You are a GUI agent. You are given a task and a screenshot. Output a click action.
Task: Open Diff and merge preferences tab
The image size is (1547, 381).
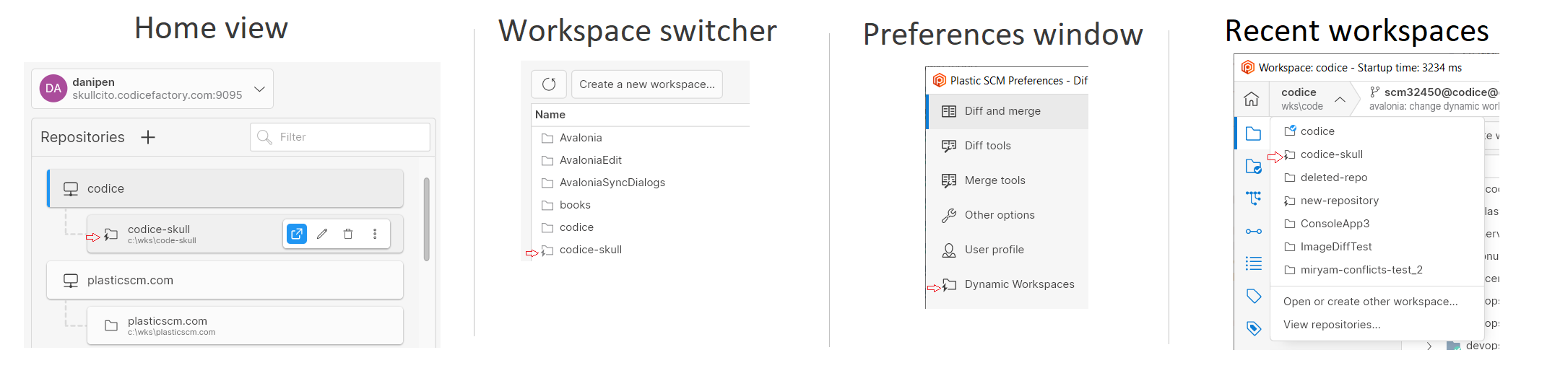(1007, 111)
